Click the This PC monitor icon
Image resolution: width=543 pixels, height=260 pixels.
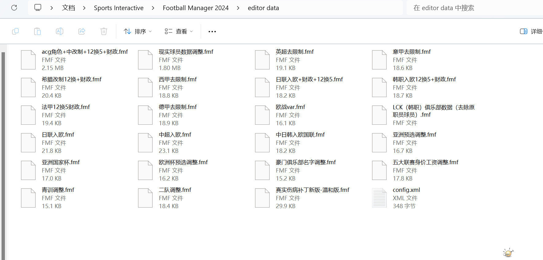point(38,8)
